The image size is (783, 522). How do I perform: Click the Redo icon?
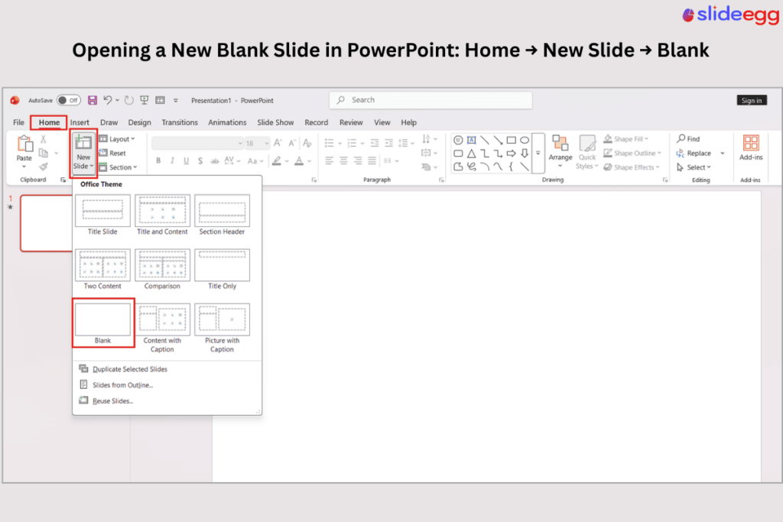point(128,100)
